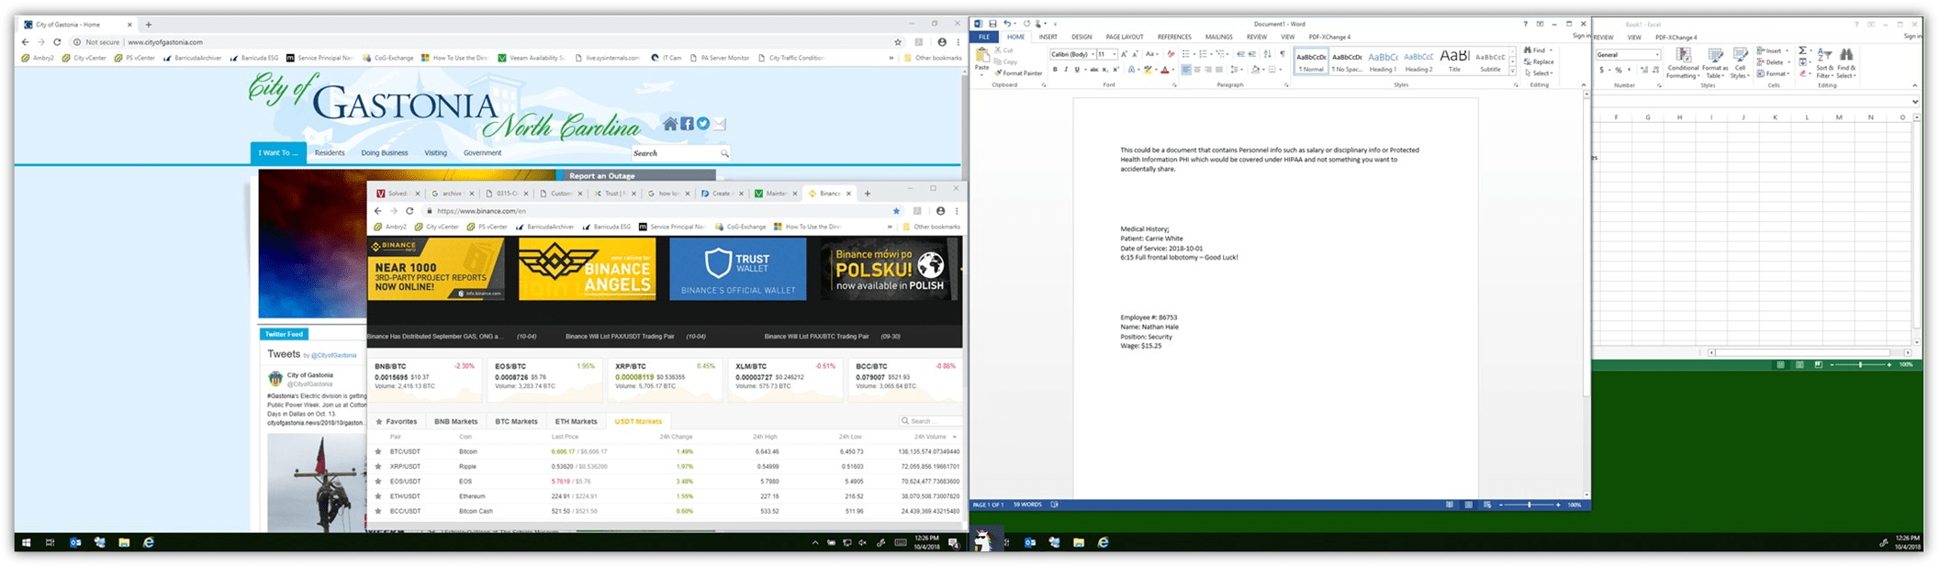
Task: Open the FILE menu in Word
Action: (983, 37)
